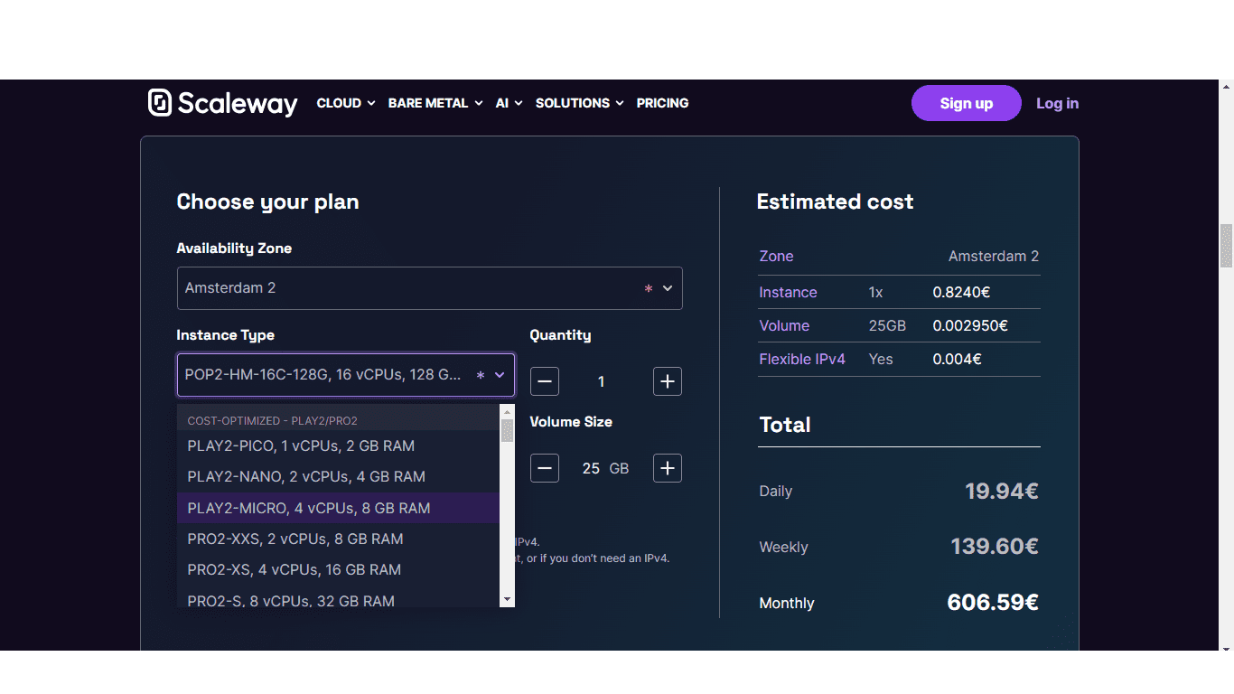Click the volume size value 25

591,468
